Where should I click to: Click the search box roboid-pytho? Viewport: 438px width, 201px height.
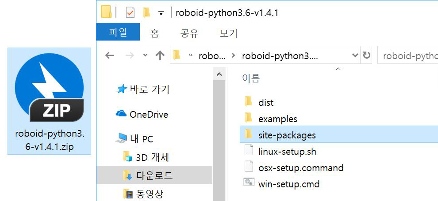[x=407, y=56]
